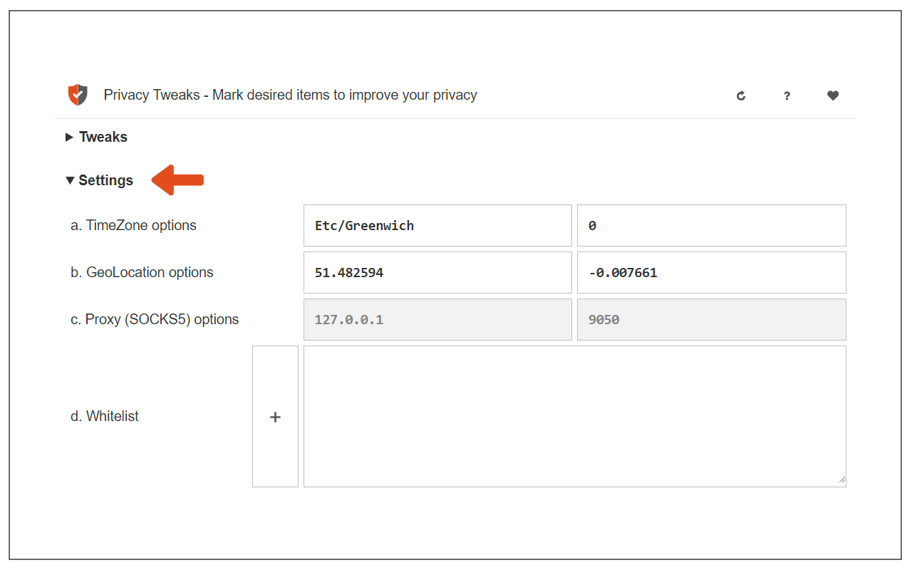This screenshot has width=912, height=570.
Task: Click the Whitelist text area resize handle
Action: tap(841, 482)
